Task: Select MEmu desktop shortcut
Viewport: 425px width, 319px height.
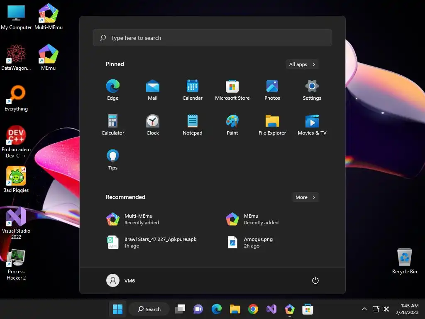Action: [x=49, y=57]
